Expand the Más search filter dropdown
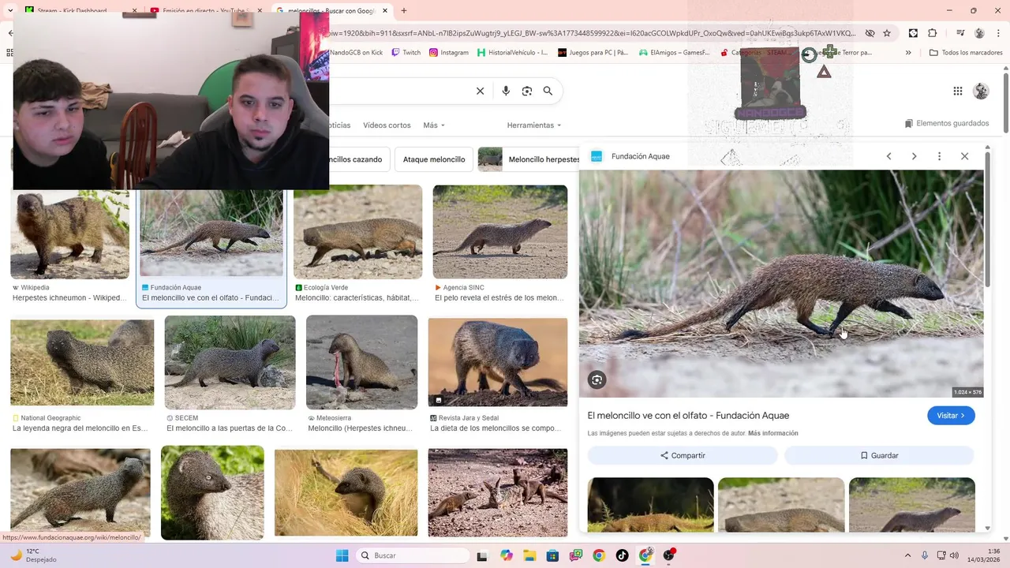This screenshot has height=568, width=1010. tap(434, 125)
